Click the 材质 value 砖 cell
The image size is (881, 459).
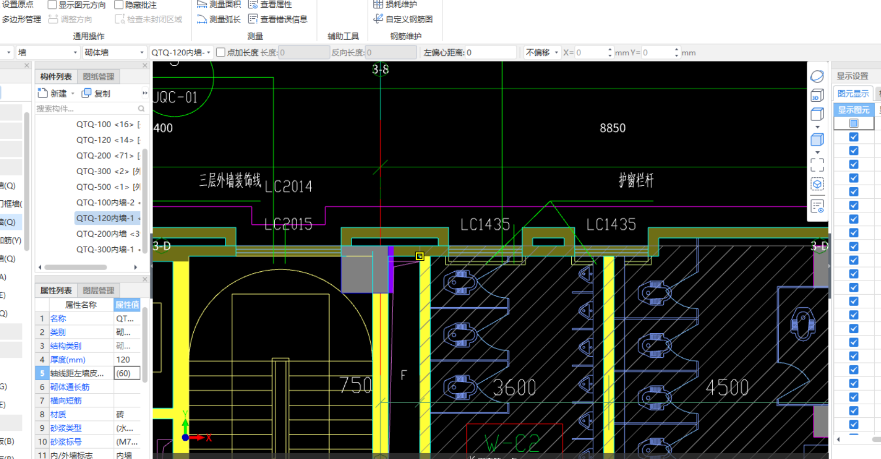127,414
